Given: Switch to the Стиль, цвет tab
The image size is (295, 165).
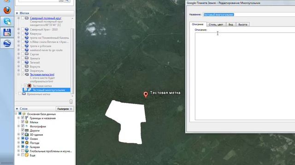Looking at the screenshot, I should (216, 24).
